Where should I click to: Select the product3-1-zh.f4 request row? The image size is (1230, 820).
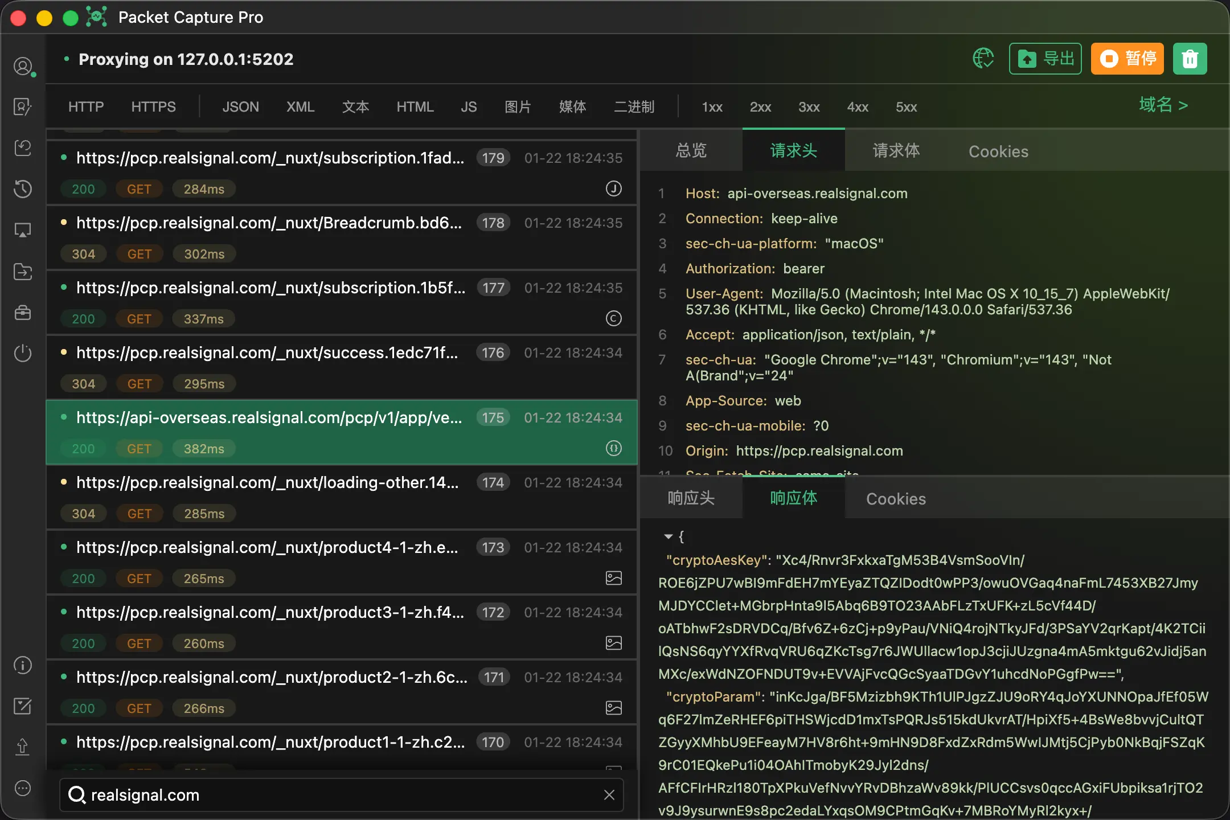pos(342,627)
